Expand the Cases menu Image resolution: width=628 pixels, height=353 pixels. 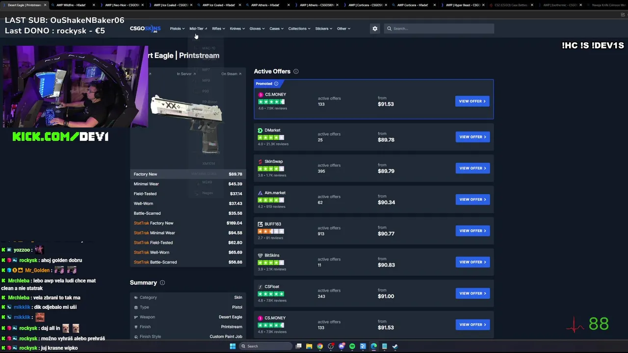(x=276, y=28)
